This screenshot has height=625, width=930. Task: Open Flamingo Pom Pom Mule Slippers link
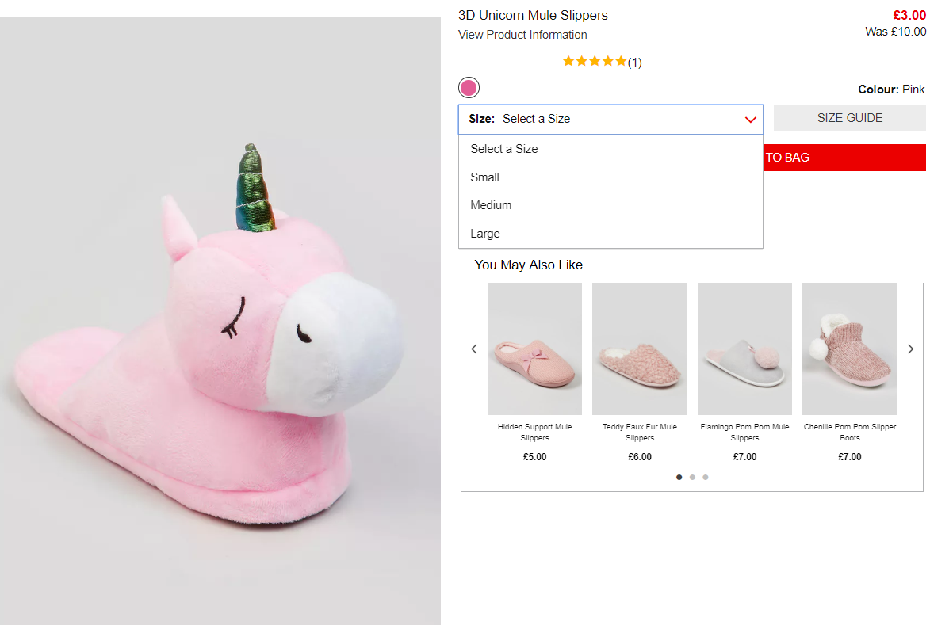point(744,432)
